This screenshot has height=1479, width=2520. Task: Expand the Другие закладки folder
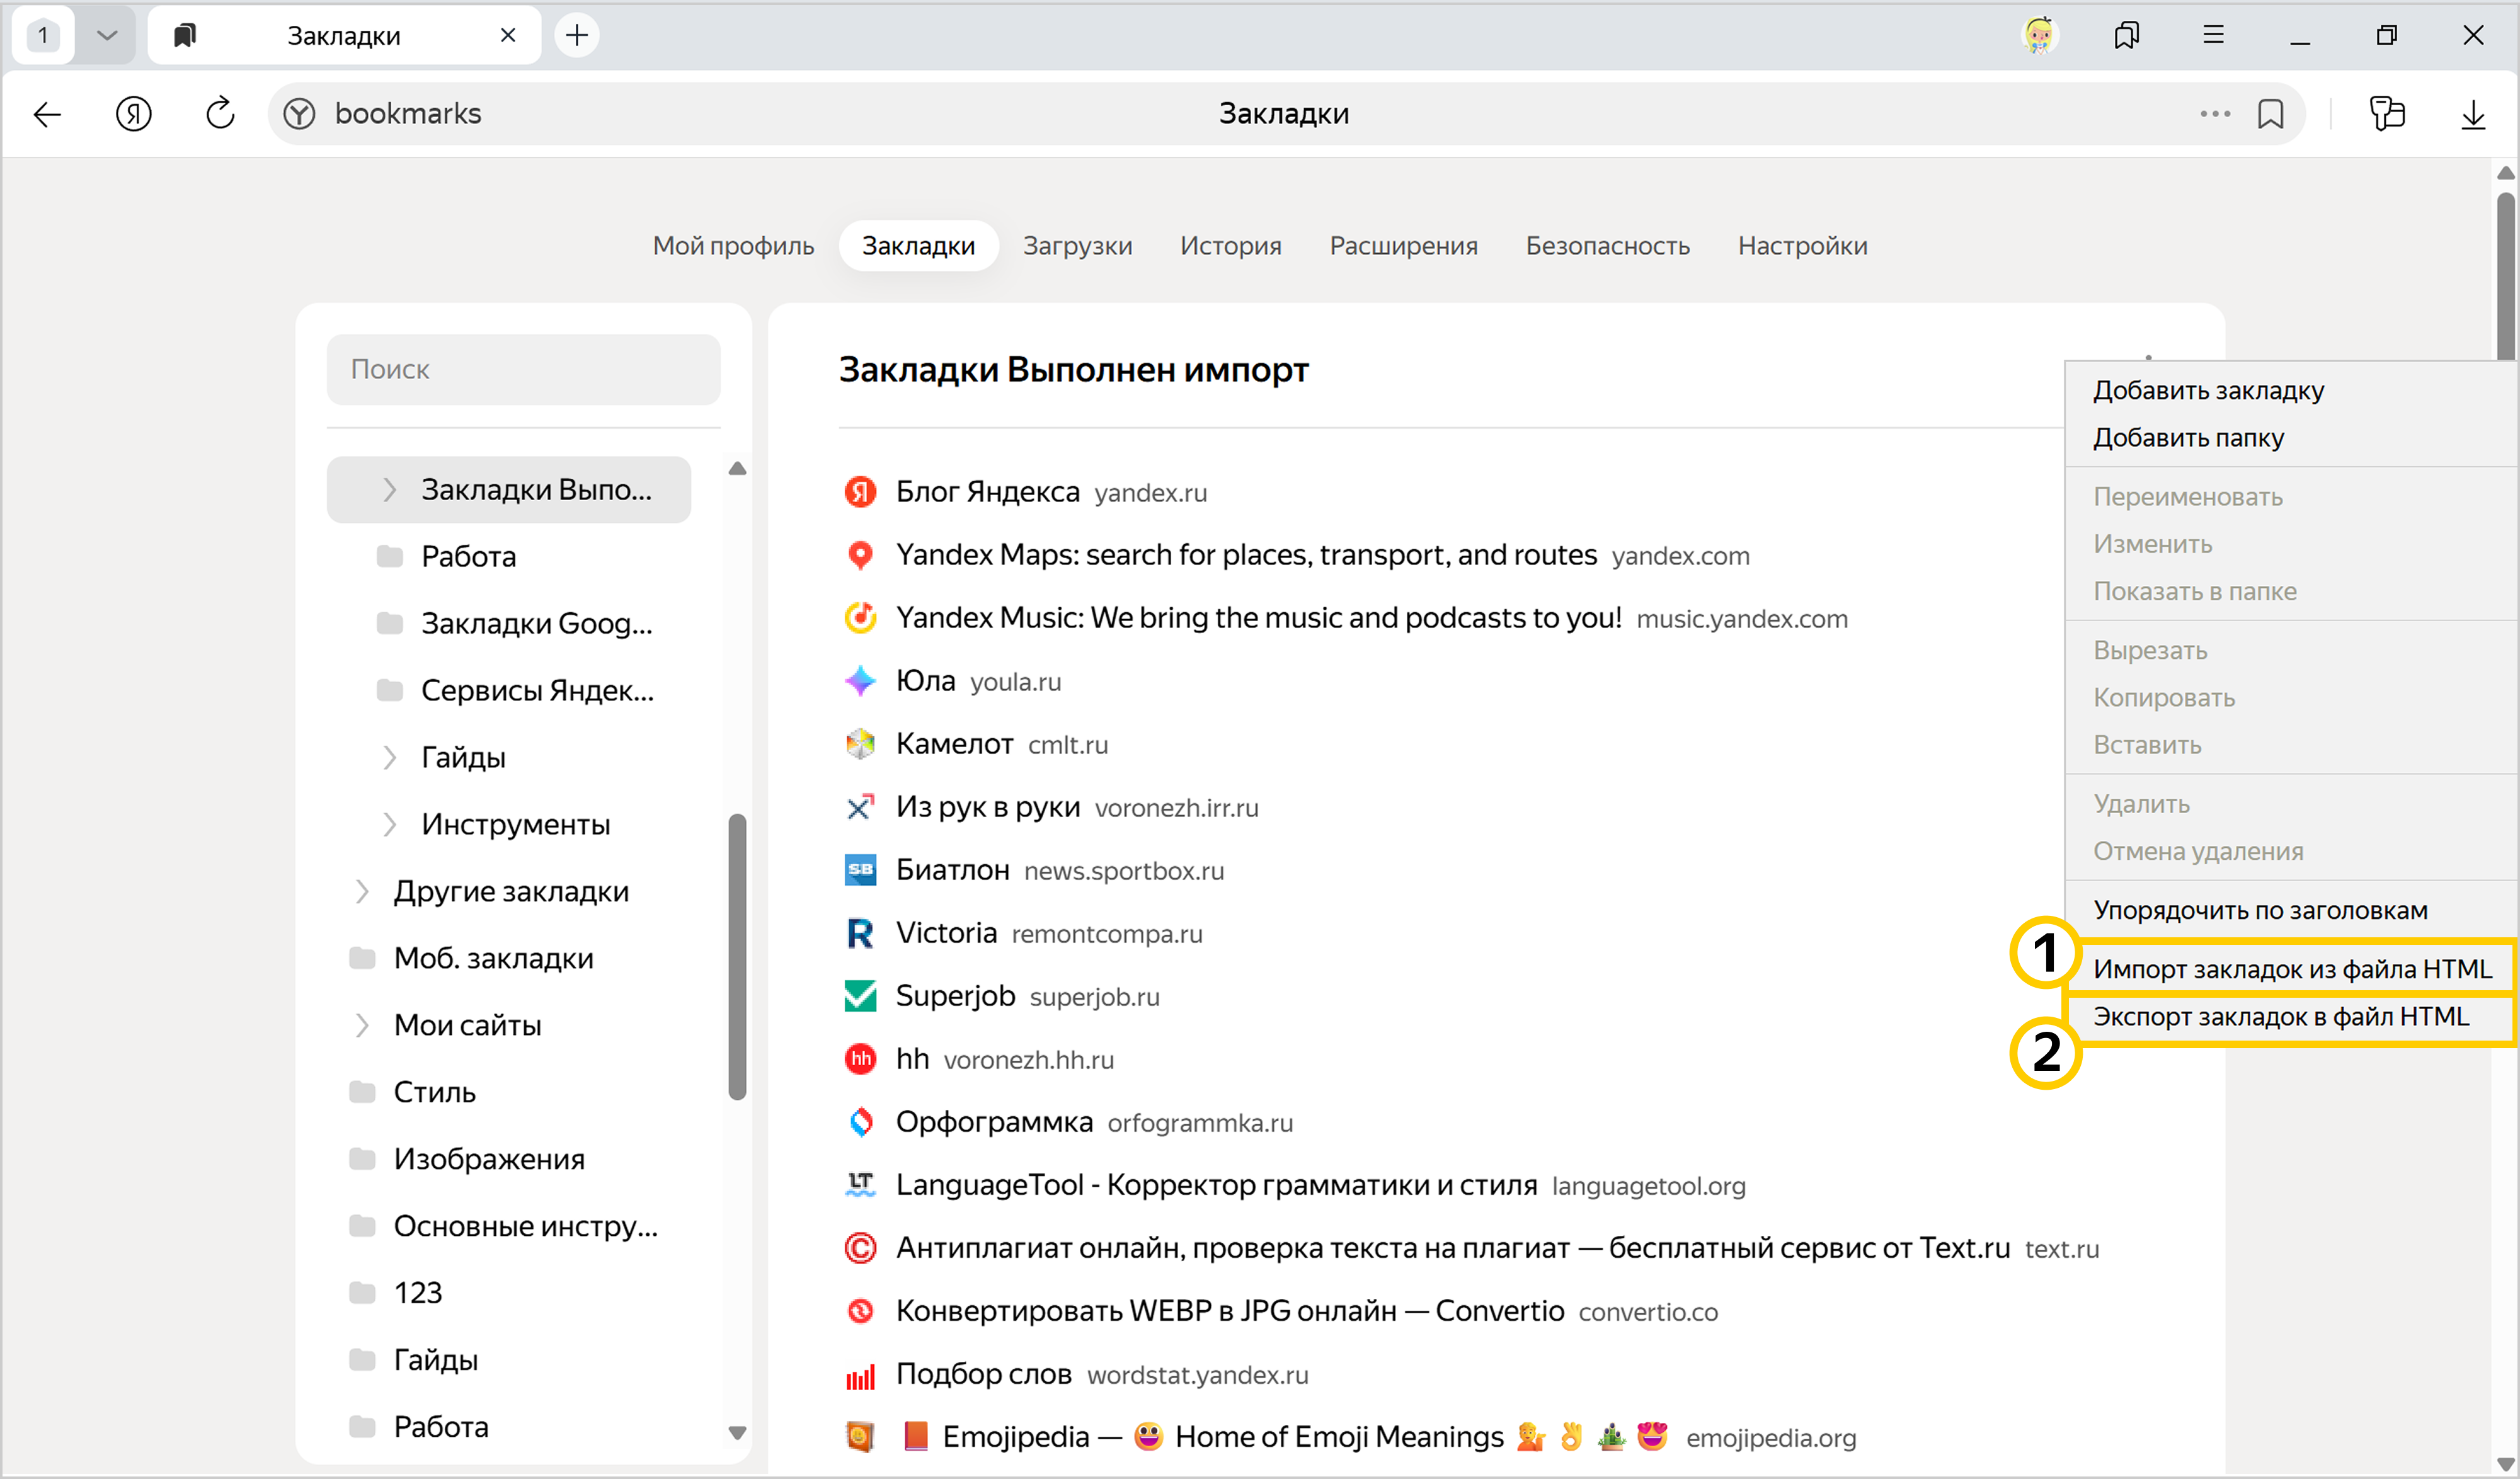pyautogui.click(x=362, y=891)
